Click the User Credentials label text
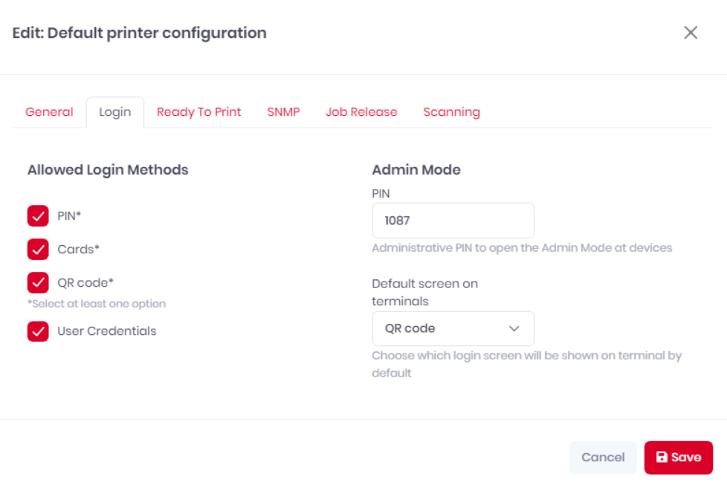Viewport: 727px width, 488px height. tap(106, 331)
